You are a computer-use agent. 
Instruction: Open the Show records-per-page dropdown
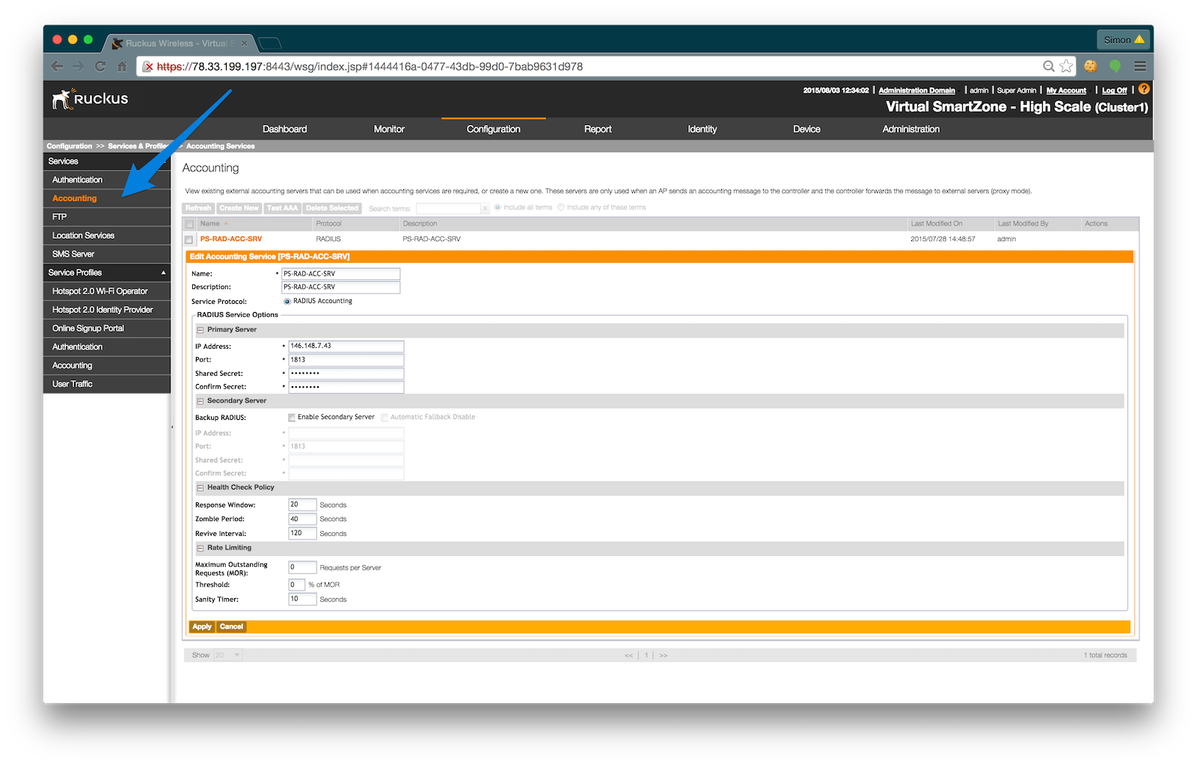228,655
